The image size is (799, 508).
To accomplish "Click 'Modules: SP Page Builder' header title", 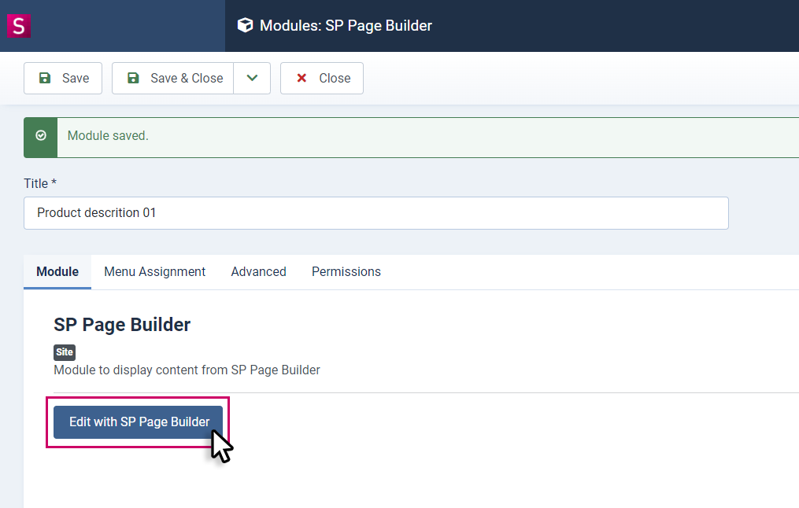I will 346,25.
